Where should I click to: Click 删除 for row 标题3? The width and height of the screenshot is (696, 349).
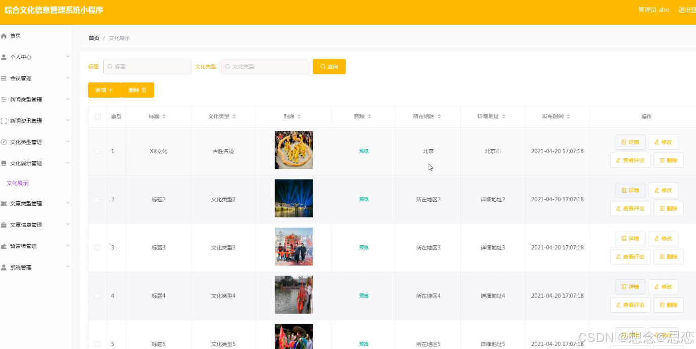tap(668, 256)
